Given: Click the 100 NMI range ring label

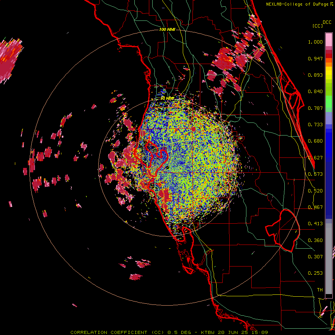Looking at the screenshot, I should tap(167, 29).
